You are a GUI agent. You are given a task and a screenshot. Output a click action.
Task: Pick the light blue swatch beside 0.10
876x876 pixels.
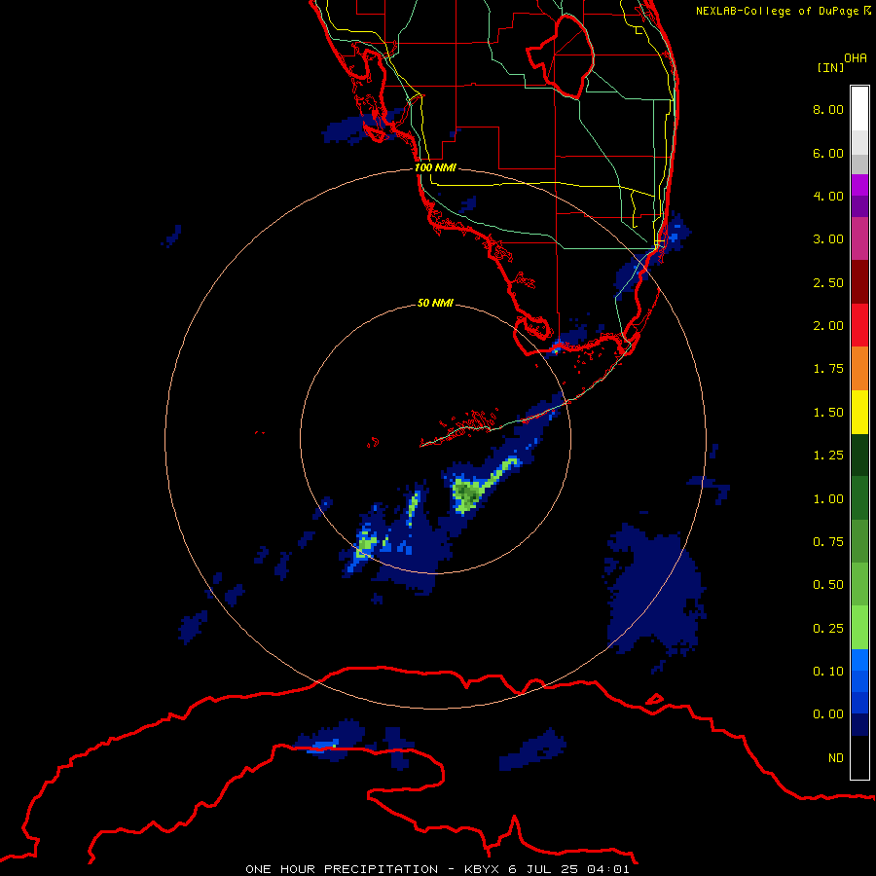[859, 660]
